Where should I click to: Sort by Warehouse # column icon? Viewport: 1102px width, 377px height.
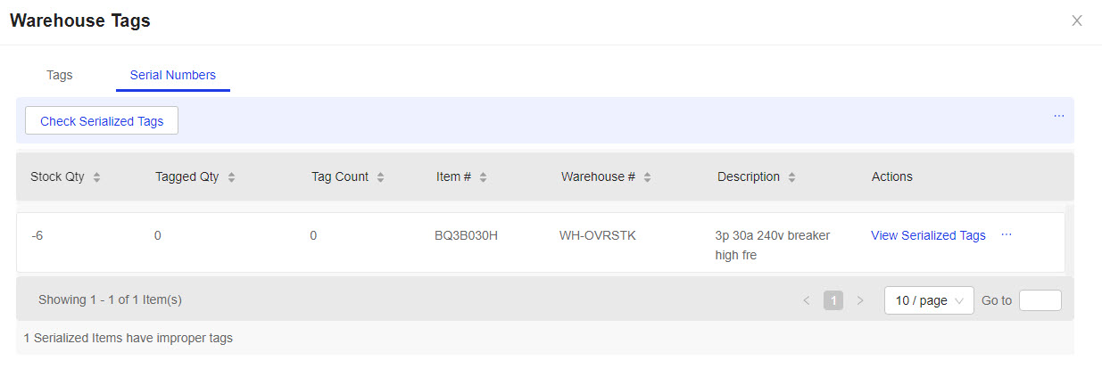point(647,177)
